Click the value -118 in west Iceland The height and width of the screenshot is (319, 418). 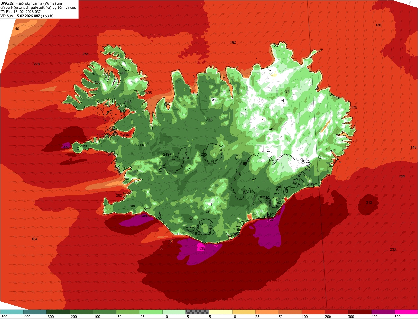142,145
